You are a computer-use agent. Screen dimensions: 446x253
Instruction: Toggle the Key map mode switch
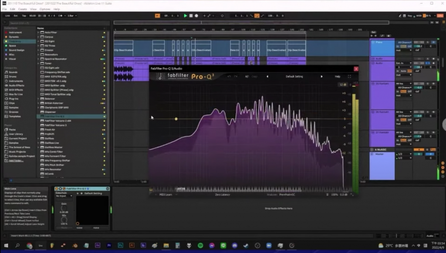point(409,16)
